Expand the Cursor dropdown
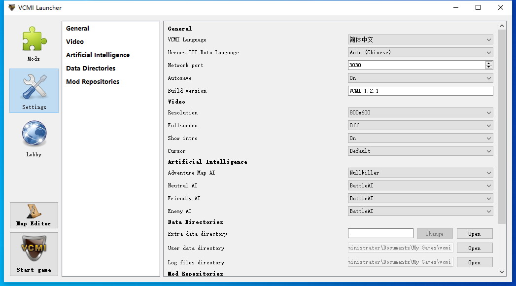The width and height of the screenshot is (516, 286). click(x=420, y=151)
